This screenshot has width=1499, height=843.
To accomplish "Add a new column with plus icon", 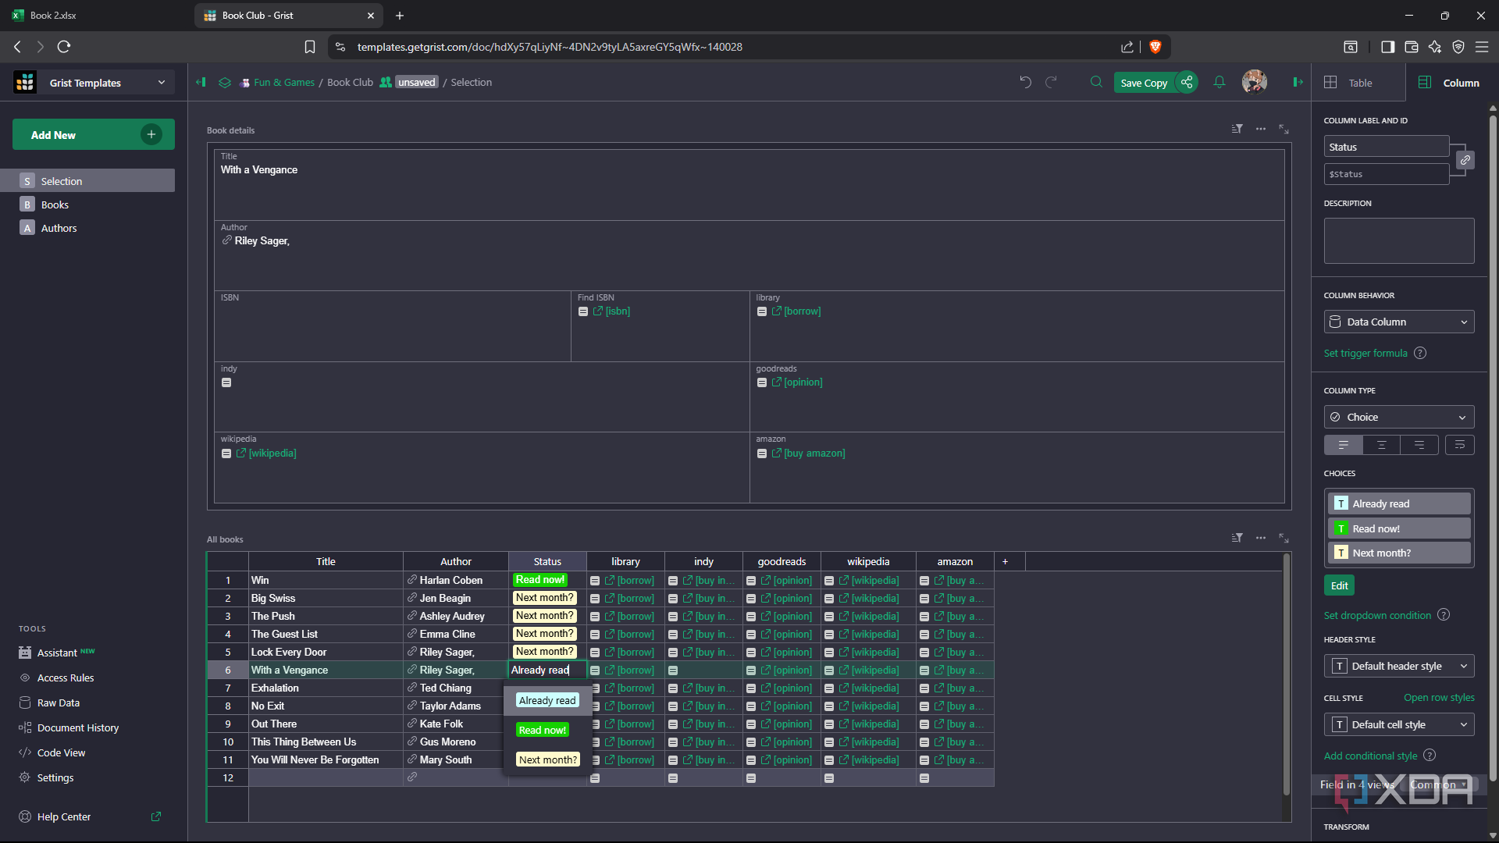I will 1005,561.
